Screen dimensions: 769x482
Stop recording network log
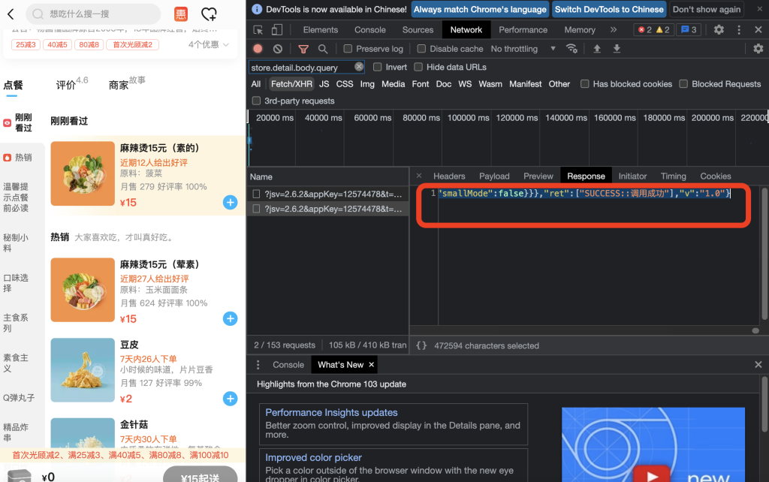pyautogui.click(x=258, y=49)
